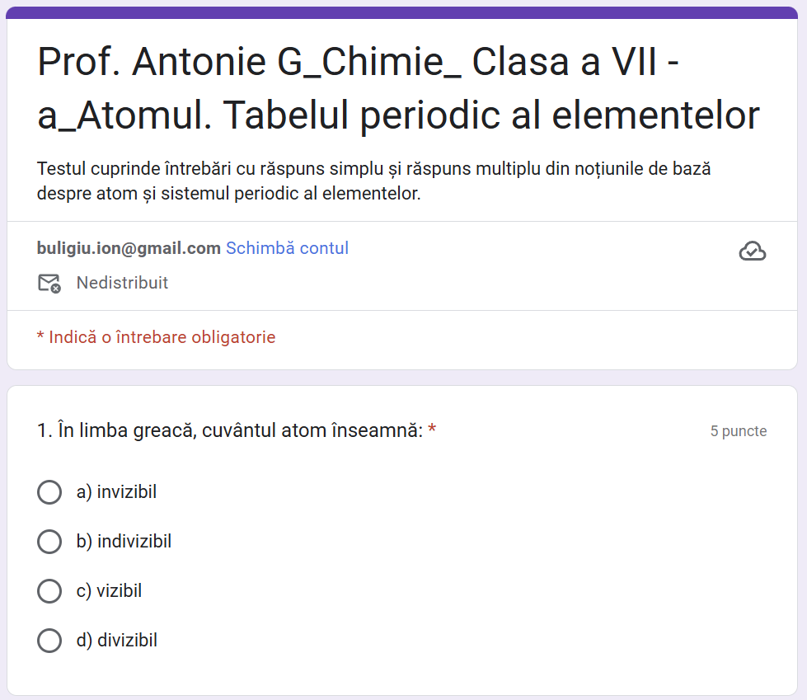The width and height of the screenshot is (807, 700).
Task: Click the buligiu.ion@gmail.com email address
Action: 129,248
